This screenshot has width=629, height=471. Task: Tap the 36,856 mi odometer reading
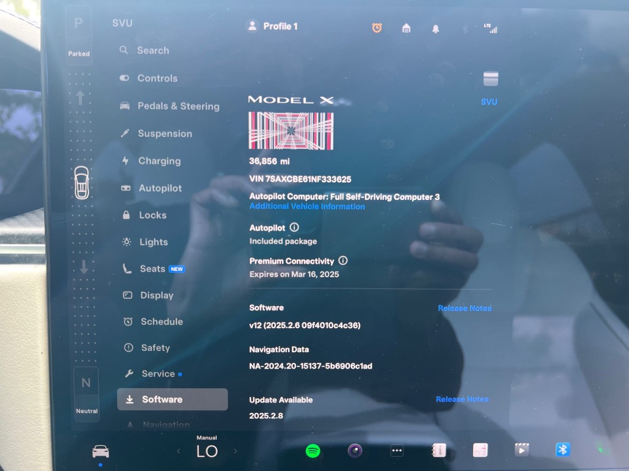click(269, 161)
